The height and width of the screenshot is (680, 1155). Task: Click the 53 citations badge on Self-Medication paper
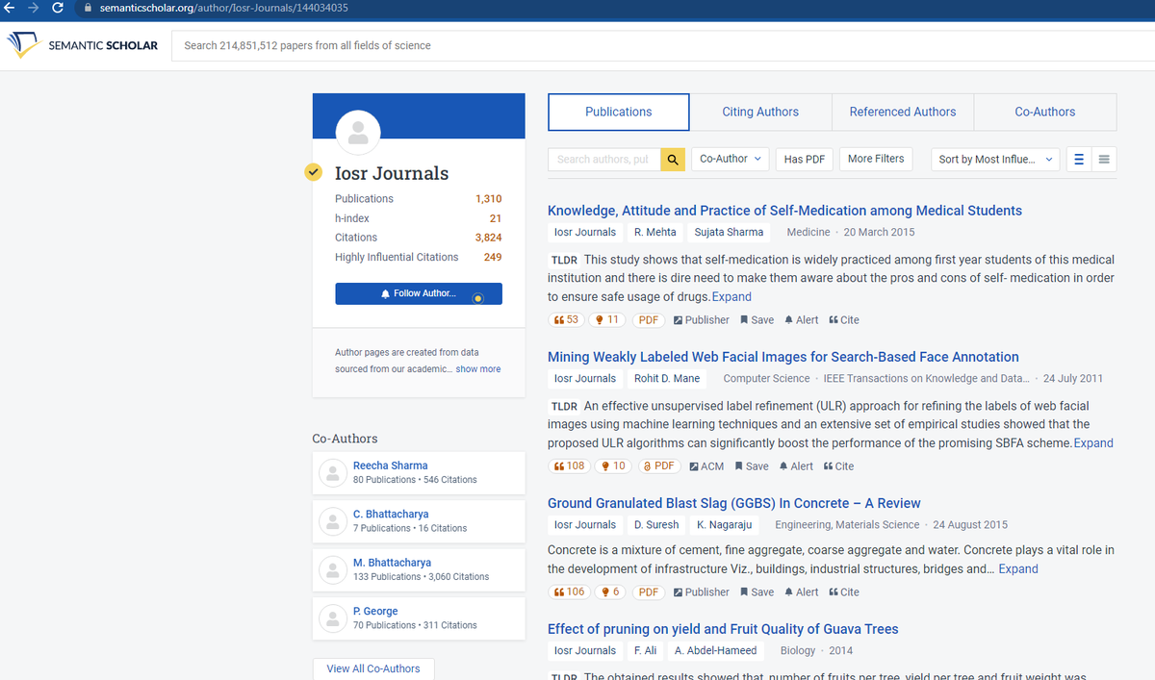[x=567, y=319]
